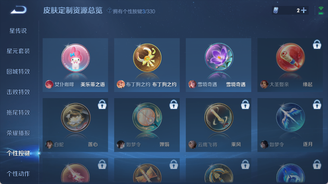Image resolution: width=328 pixels, height=184 pixels.
Task: Click the question mark help icon
Action: coord(109,10)
